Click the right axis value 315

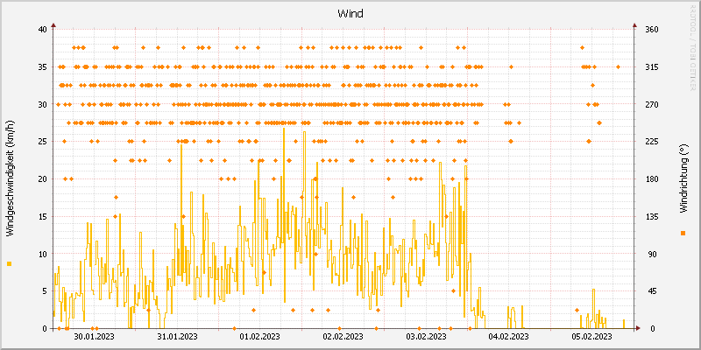point(652,67)
